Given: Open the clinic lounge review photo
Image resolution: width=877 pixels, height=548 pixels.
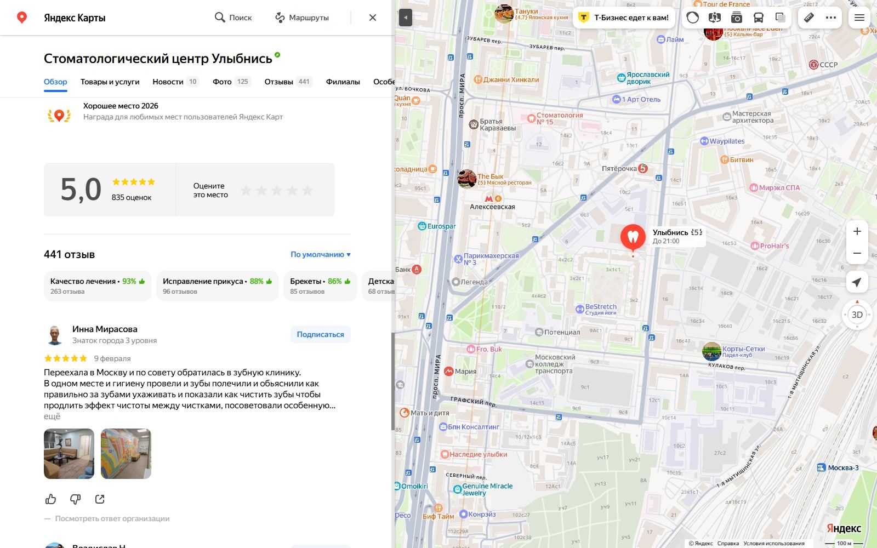Looking at the screenshot, I should [69, 454].
